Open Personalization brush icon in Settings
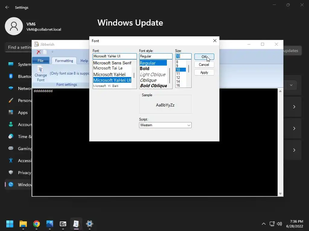This screenshot has width=309, height=231. [x=11, y=100]
